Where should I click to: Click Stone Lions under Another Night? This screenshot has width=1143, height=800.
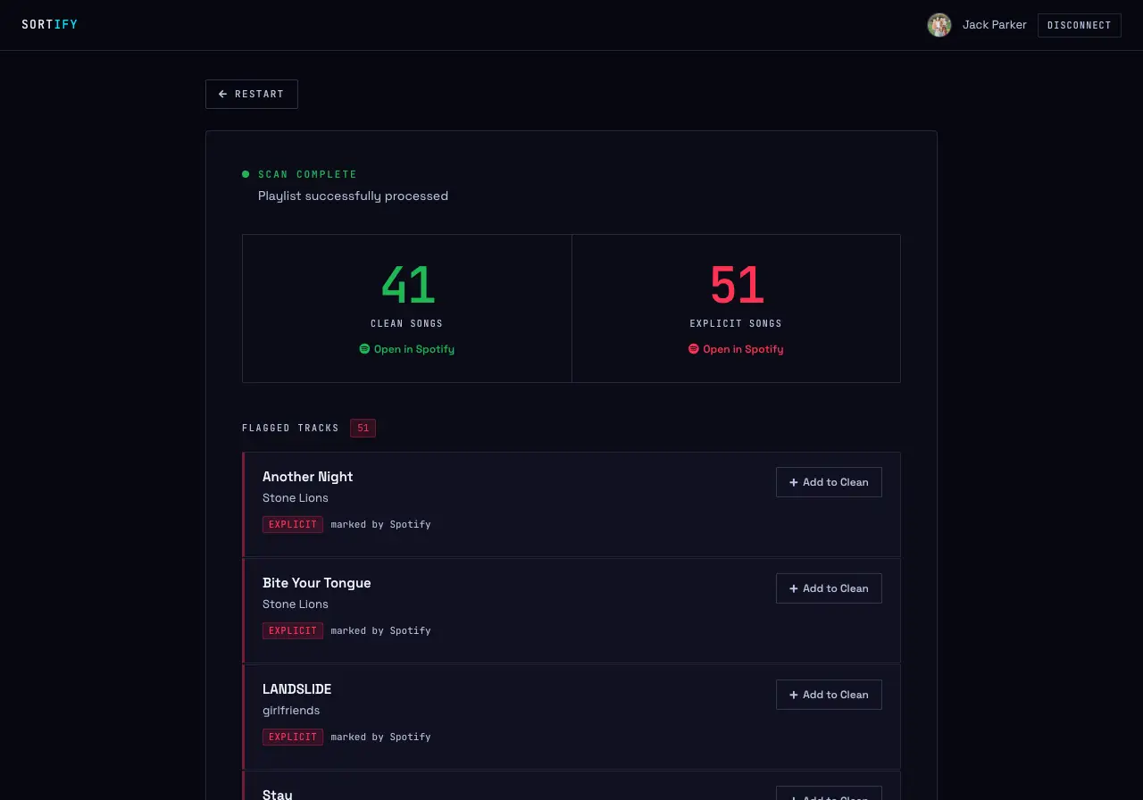(x=296, y=498)
